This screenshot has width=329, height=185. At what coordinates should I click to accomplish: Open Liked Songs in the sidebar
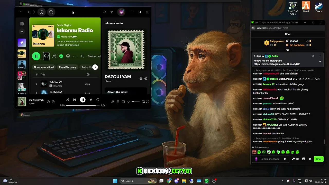[22, 43]
